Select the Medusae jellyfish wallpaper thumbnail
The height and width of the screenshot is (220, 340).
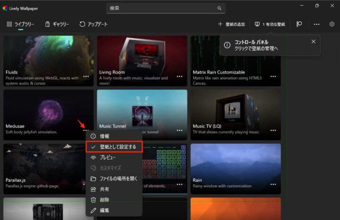[x=49, y=114]
